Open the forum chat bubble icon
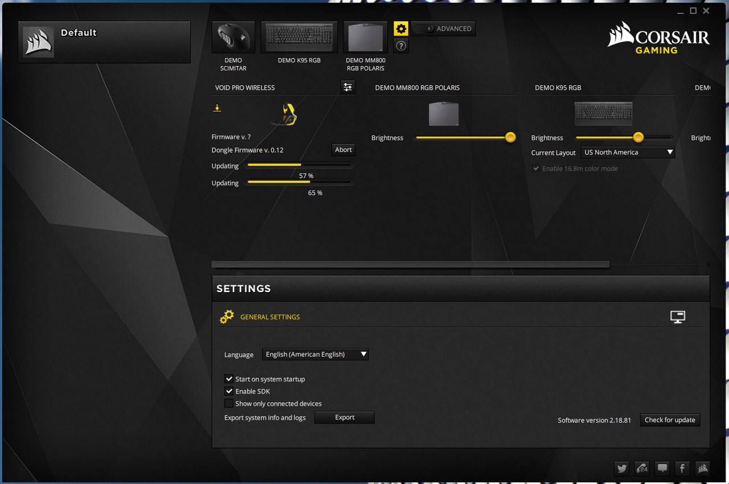 coord(662,468)
